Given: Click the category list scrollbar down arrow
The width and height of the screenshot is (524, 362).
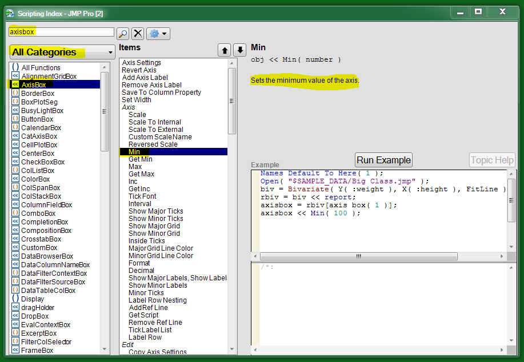Looking at the screenshot, I should pos(105,349).
